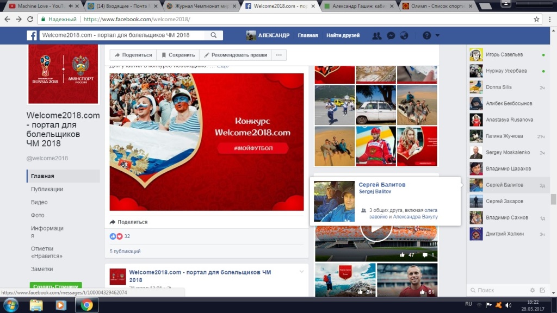The height and width of the screenshot is (313, 557).
Task: Open the hockey player photo thumbnail
Action: 376,146
